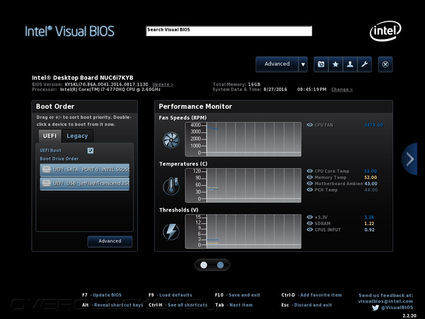Select the first page indicator dot

[x=204, y=265]
